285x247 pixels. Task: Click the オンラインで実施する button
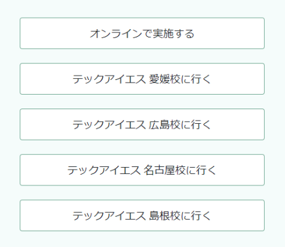pyautogui.click(x=142, y=33)
